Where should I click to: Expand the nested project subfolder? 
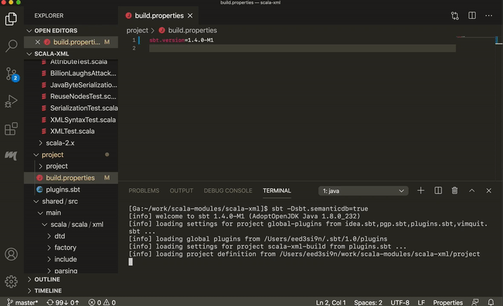[71, 166]
